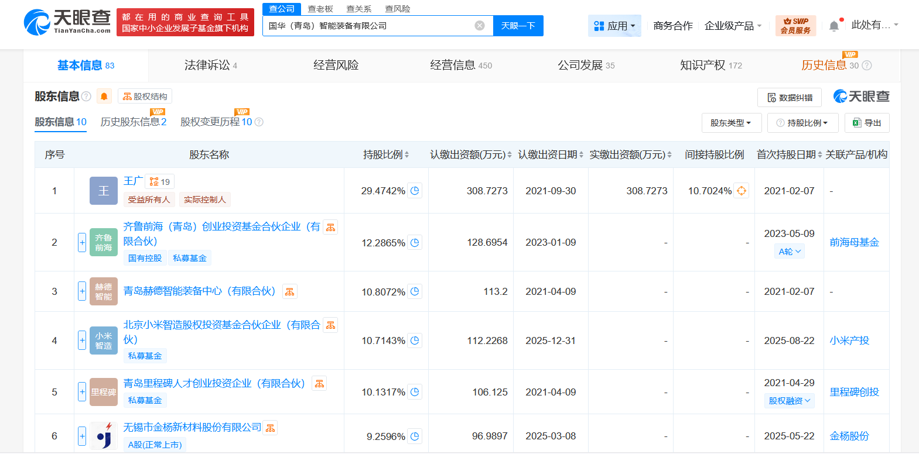
Task: Clear the search box with X icon
Action: pos(479,26)
